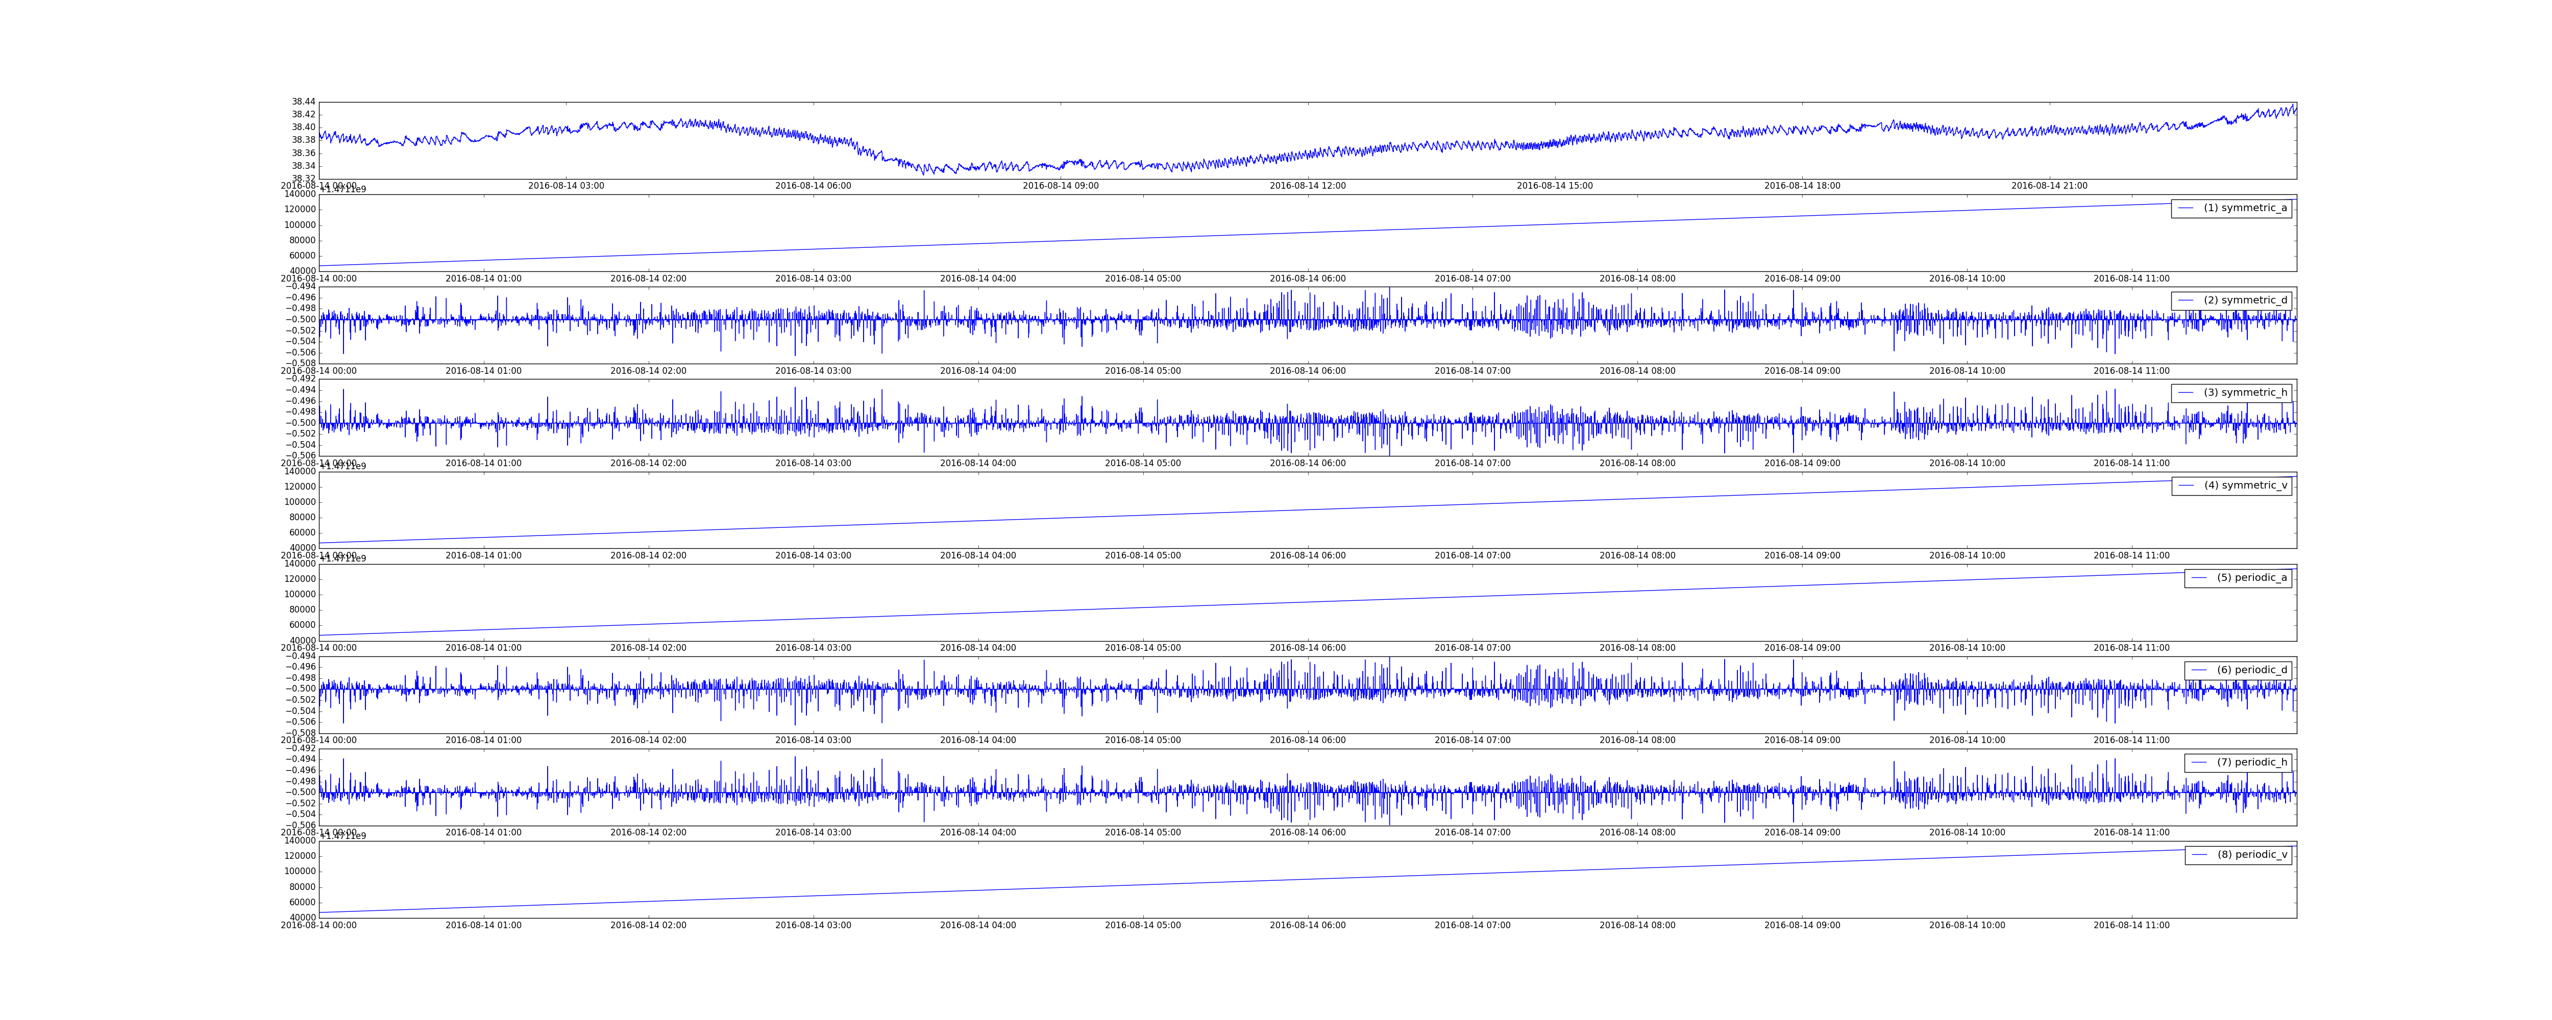Screen dimensions: 2552x1020
Task: Click the (3) symmetric_h legend label
Action: point(2245,392)
